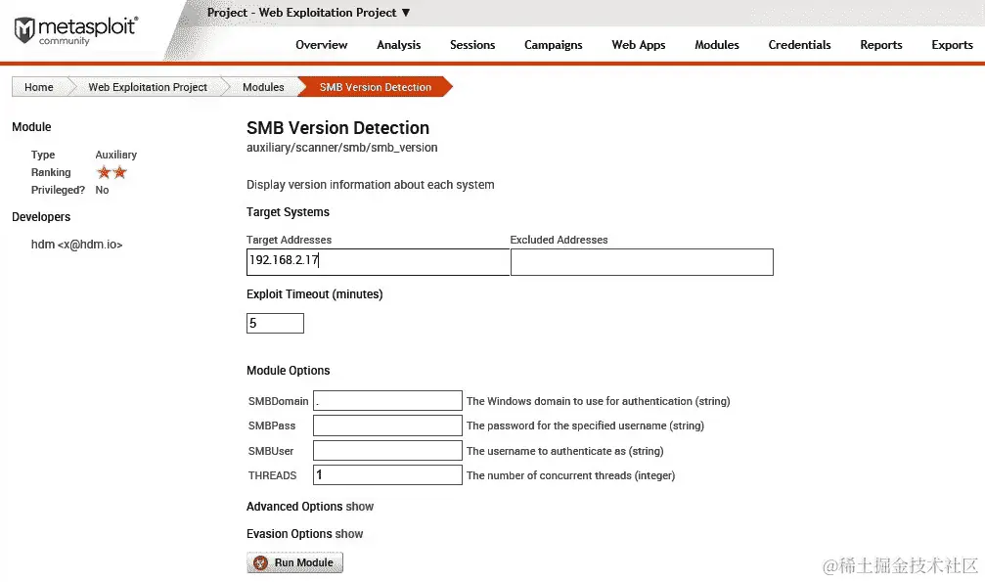Click the THREADS input field
The height and width of the screenshot is (582, 985).
[387, 475]
